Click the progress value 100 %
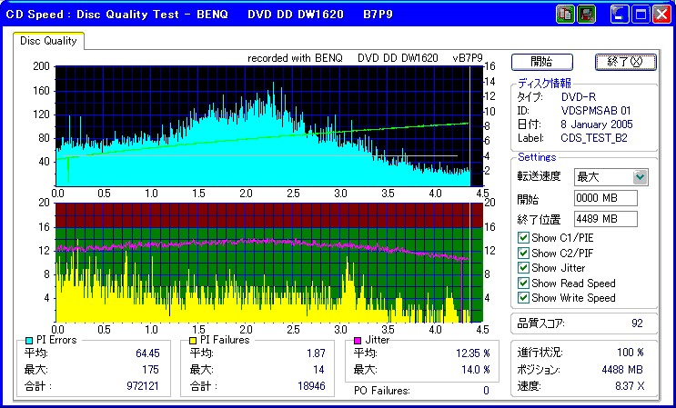The height and width of the screenshot is (408, 676). point(631,353)
